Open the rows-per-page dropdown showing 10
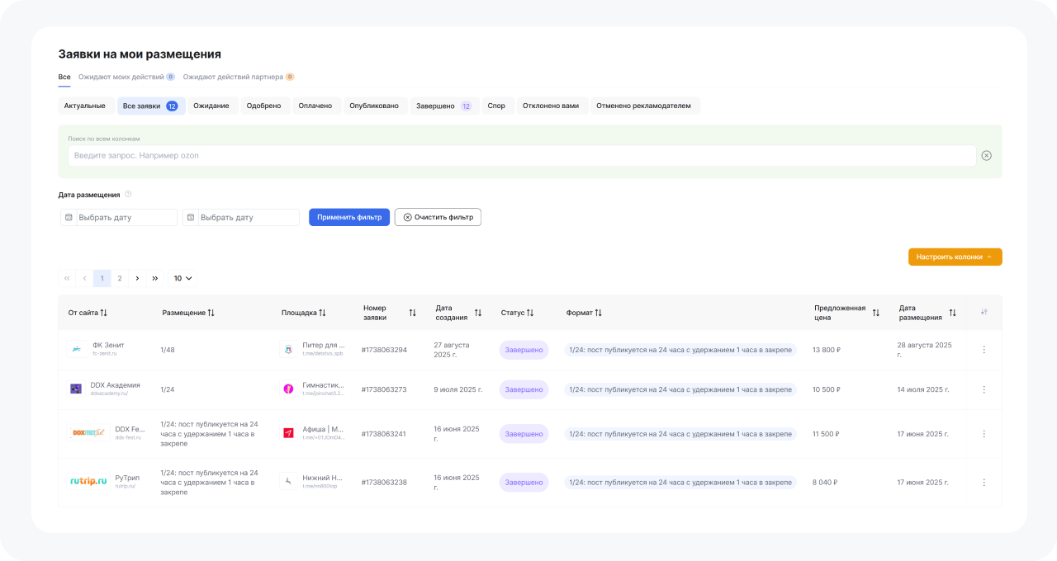Image resolution: width=1057 pixels, height=561 pixels. 182,279
